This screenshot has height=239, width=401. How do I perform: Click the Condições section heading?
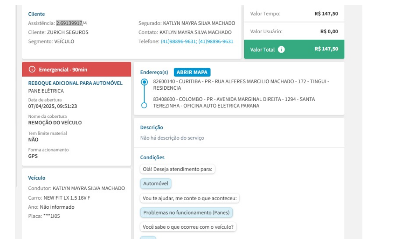pyautogui.click(x=152, y=158)
